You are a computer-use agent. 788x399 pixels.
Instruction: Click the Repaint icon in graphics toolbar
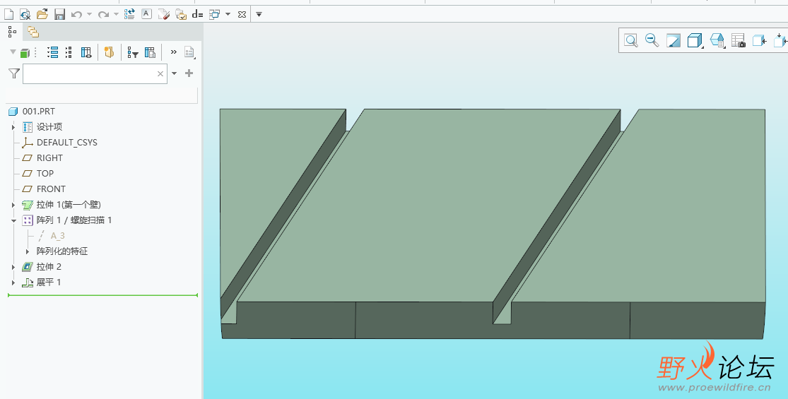tap(674, 41)
